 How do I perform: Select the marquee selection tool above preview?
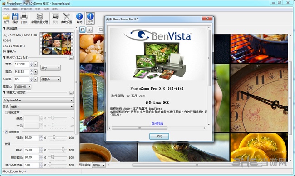89,30
